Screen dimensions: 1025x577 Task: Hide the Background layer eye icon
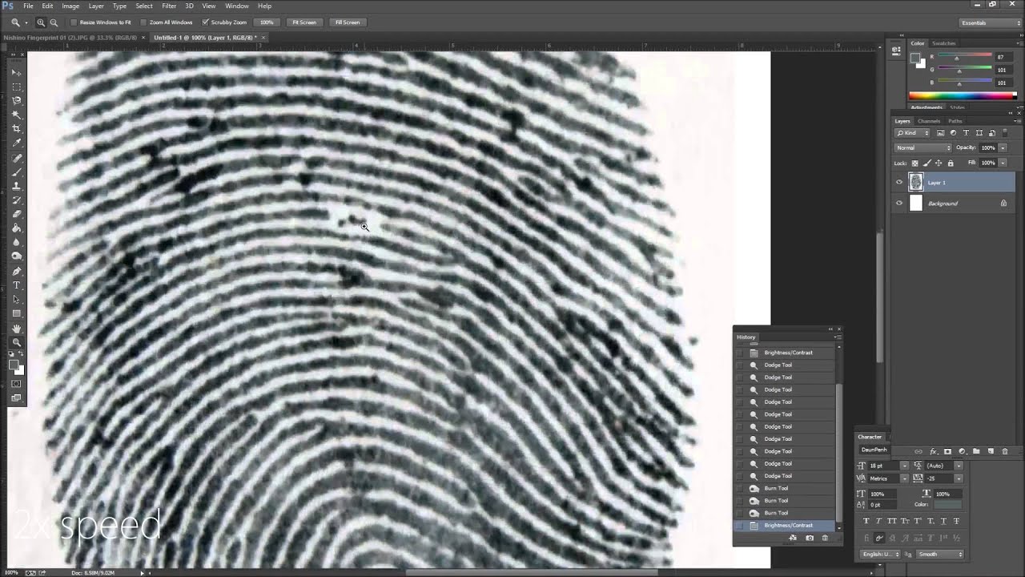coord(898,204)
